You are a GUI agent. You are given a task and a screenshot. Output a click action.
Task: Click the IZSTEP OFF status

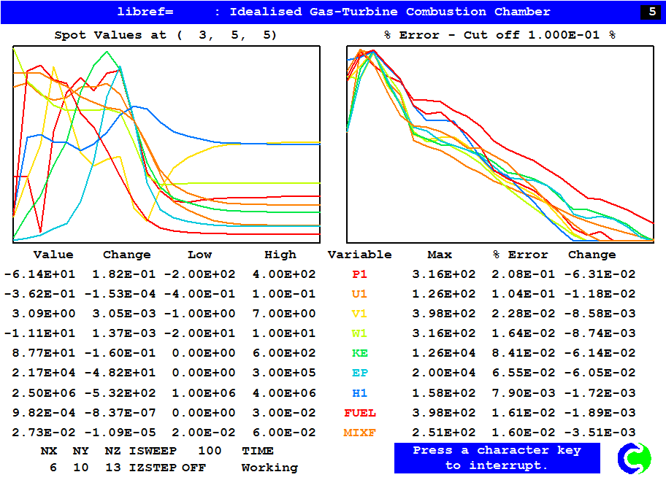(177, 468)
